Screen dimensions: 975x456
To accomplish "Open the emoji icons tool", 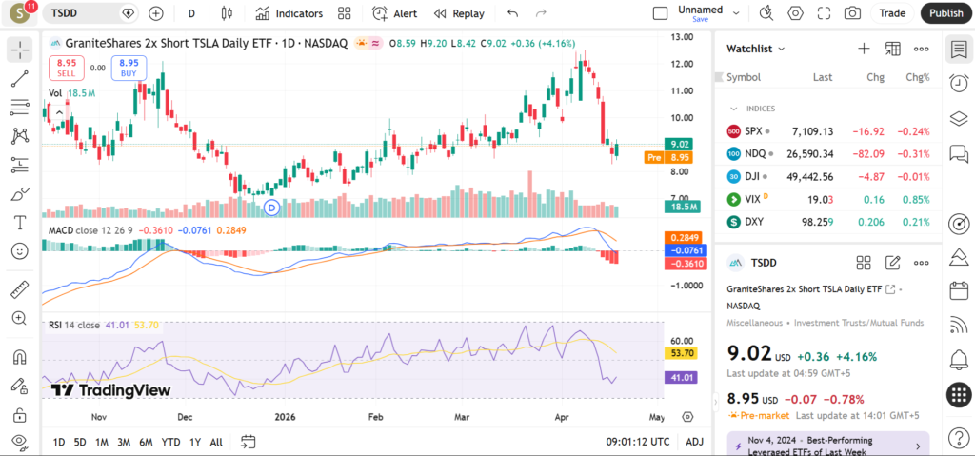I will point(19,251).
